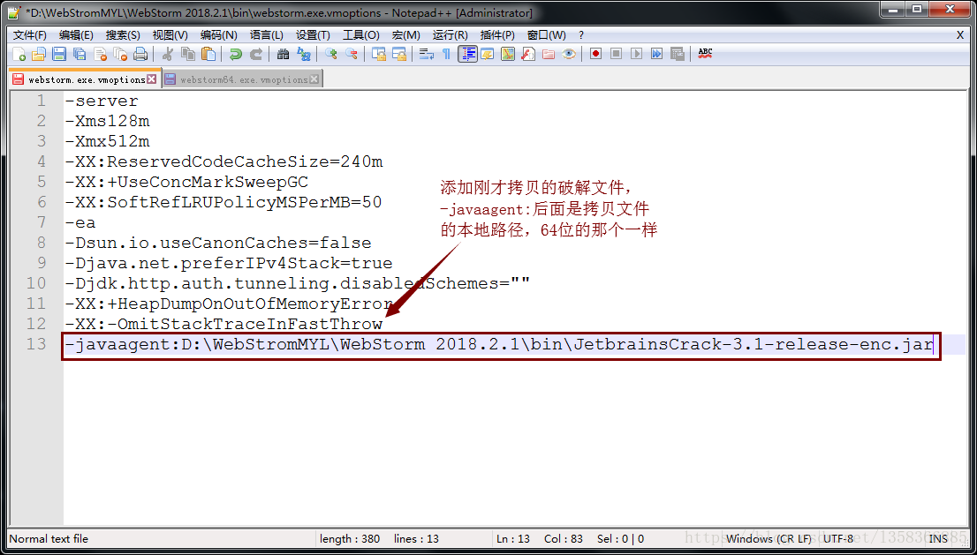Click the Paste clipboard icon
The height and width of the screenshot is (555, 977).
pos(208,54)
